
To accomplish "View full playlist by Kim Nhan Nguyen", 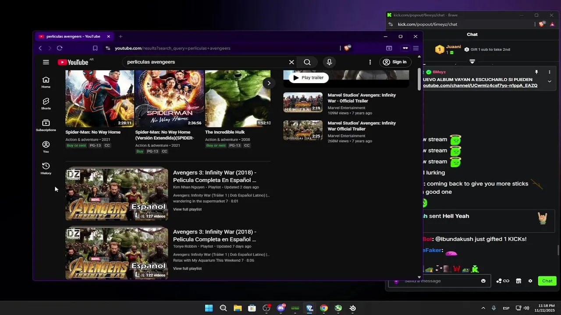I will click(x=187, y=209).
